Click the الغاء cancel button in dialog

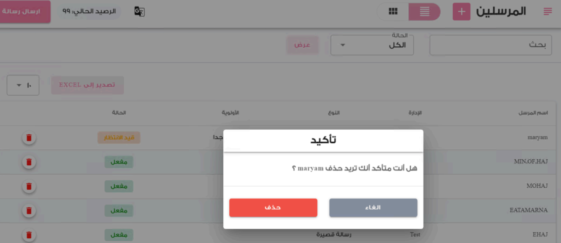click(x=373, y=207)
